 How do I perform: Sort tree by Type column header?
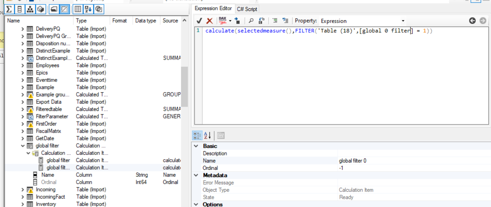click(x=91, y=21)
